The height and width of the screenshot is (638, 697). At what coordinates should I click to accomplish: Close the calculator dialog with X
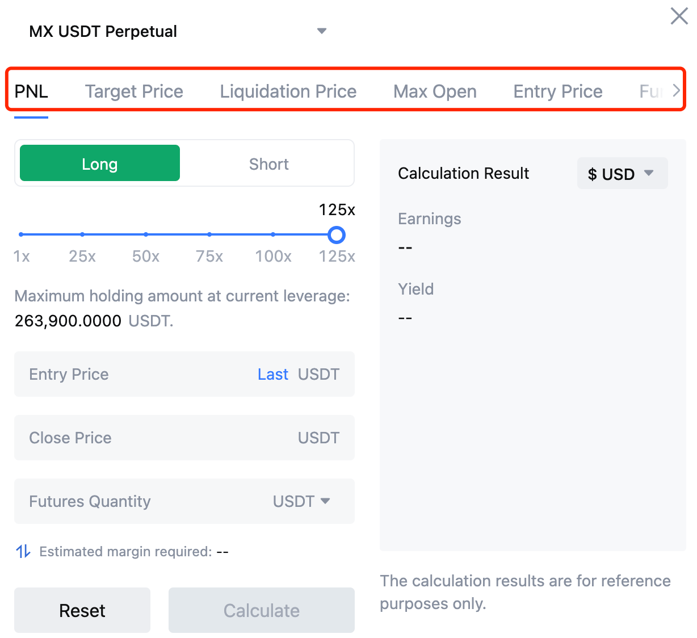click(x=679, y=16)
